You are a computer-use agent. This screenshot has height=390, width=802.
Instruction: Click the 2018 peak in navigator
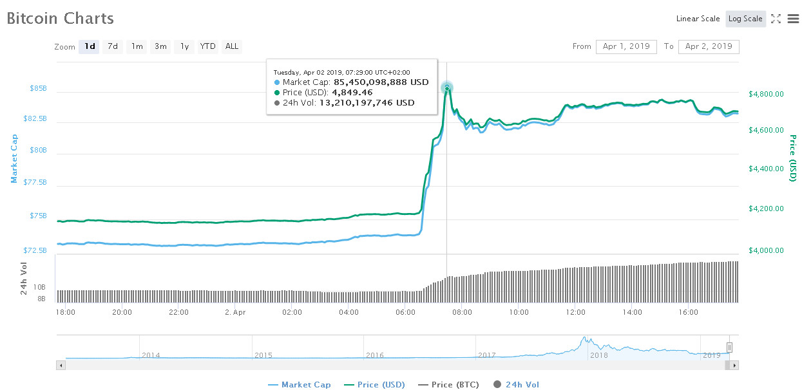(584, 338)
